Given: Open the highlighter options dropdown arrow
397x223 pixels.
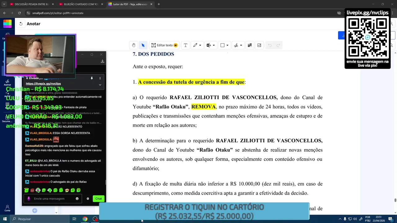Looking at the screenshot, I should 214,45.
